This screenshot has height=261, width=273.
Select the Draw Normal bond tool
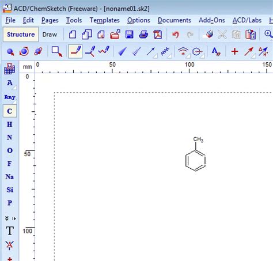coord(75,51)
